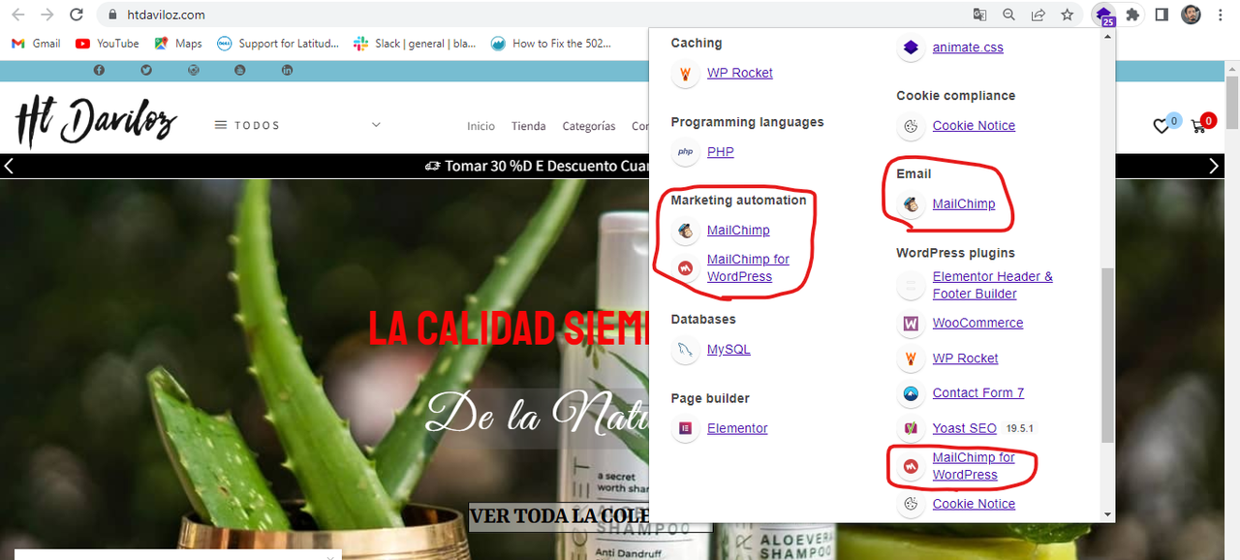Open the wishlist heart icon
Viewport: 1240px width, 560px height.
[x=1161, y=126]
